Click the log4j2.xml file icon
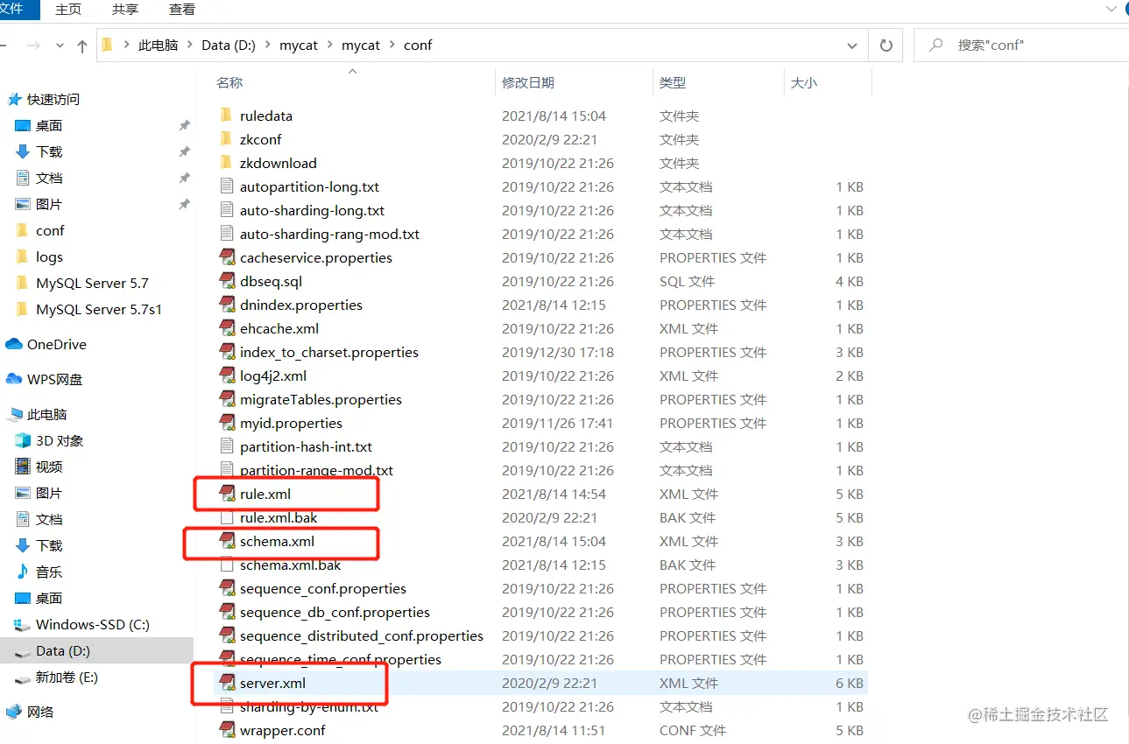This screenshot has width=1129, height=744. [227, 376]
